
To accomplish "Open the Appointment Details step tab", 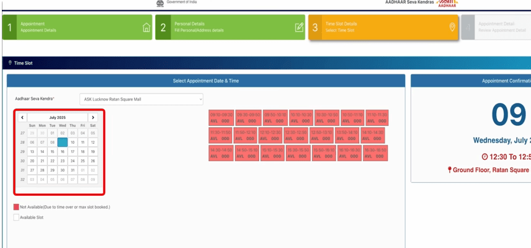I will (78, 27).
